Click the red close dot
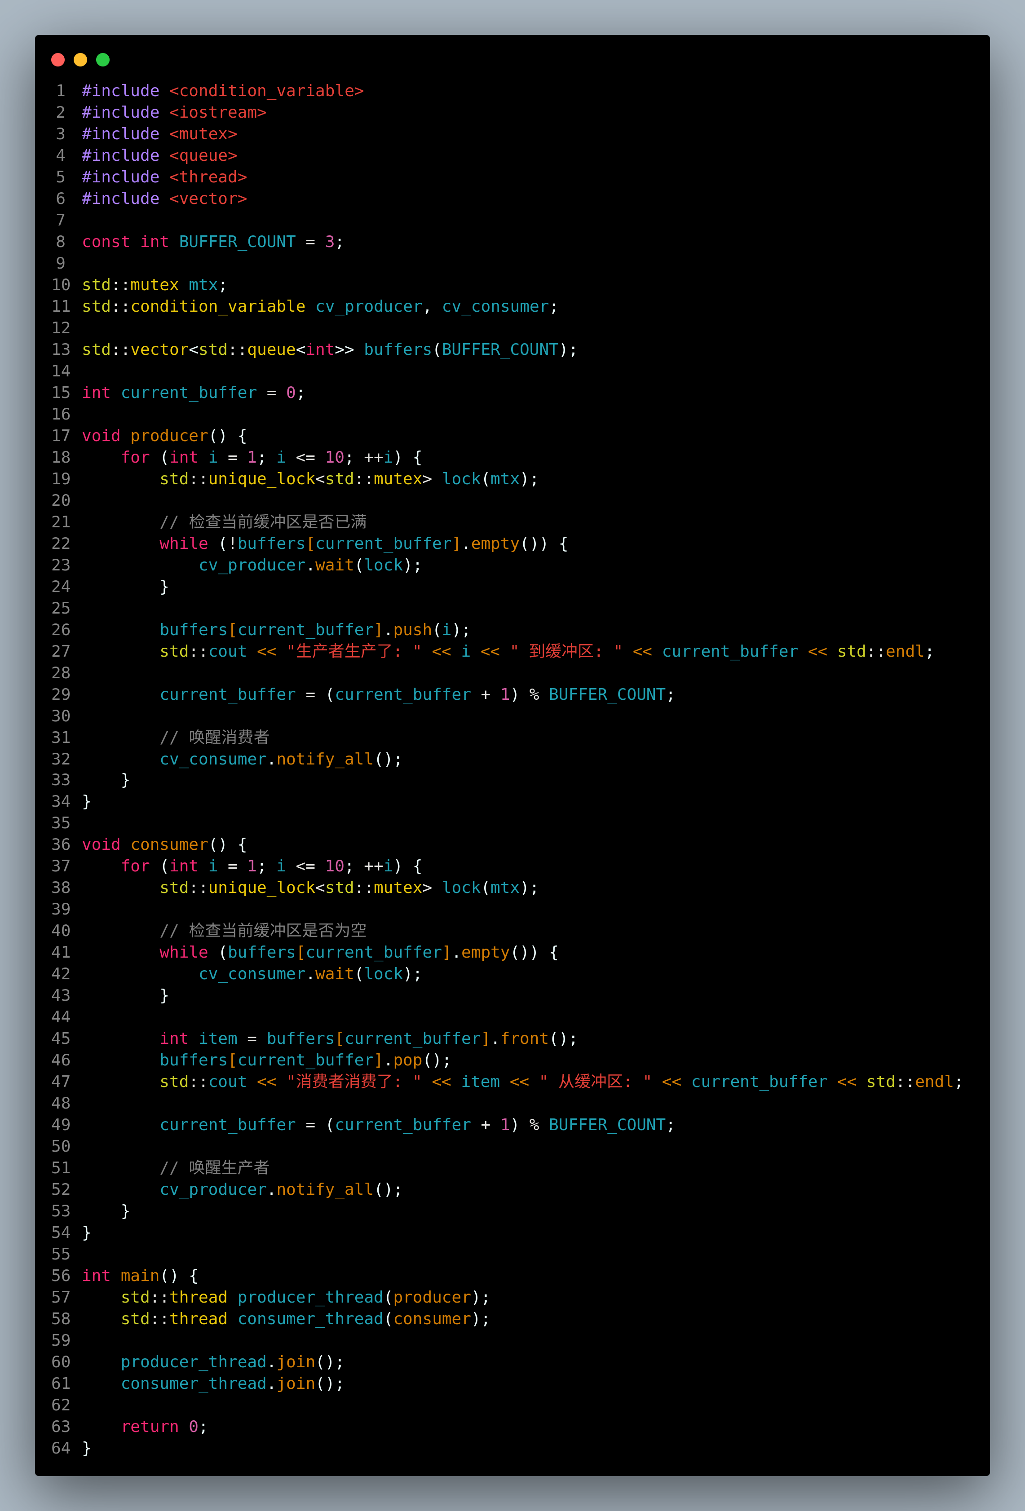 (58, 60)
